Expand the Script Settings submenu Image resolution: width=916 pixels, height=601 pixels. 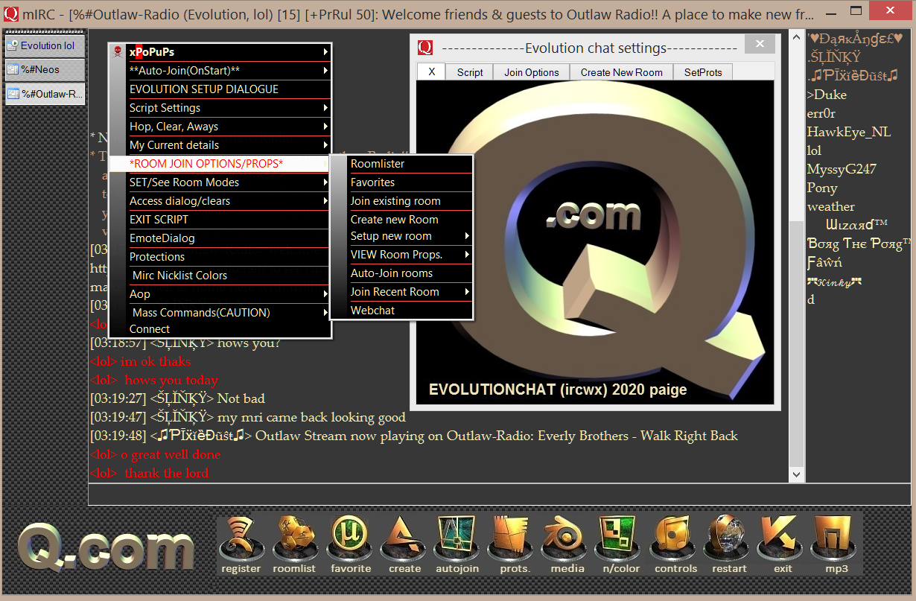tap(325, 108)
